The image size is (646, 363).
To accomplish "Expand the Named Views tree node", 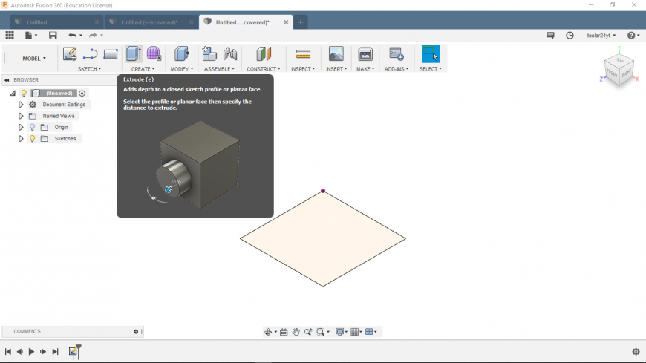I will click(x=21, y=116).
